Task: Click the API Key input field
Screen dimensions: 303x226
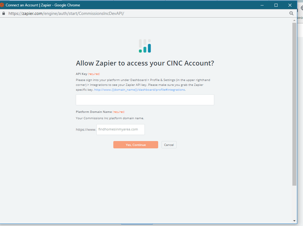Action: pos(145,100)
